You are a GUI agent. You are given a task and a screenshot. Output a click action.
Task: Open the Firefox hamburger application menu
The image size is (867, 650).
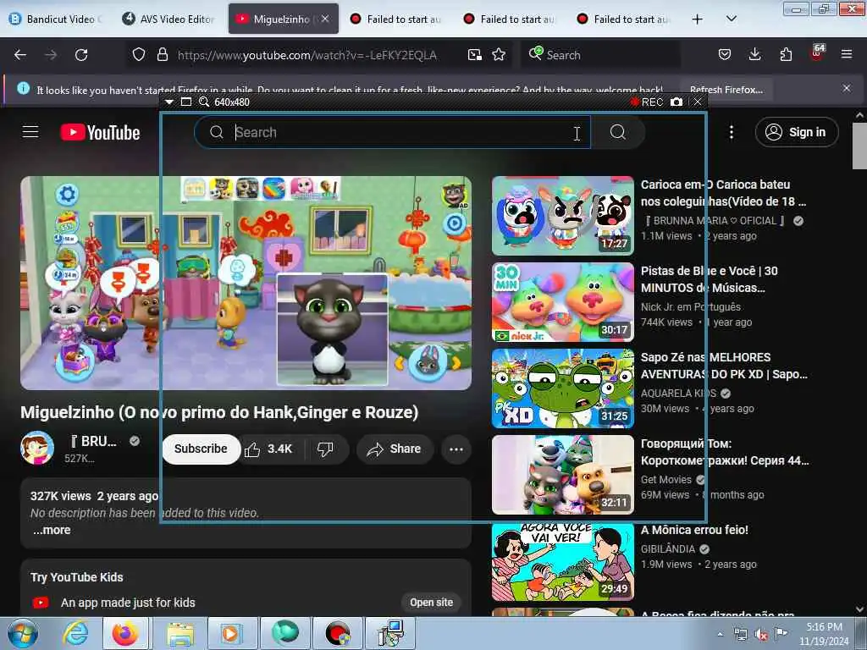847,54
